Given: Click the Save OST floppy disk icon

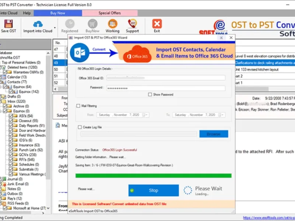Looking at the screenshot, I should pyautogui.click(x=8, y=24).
